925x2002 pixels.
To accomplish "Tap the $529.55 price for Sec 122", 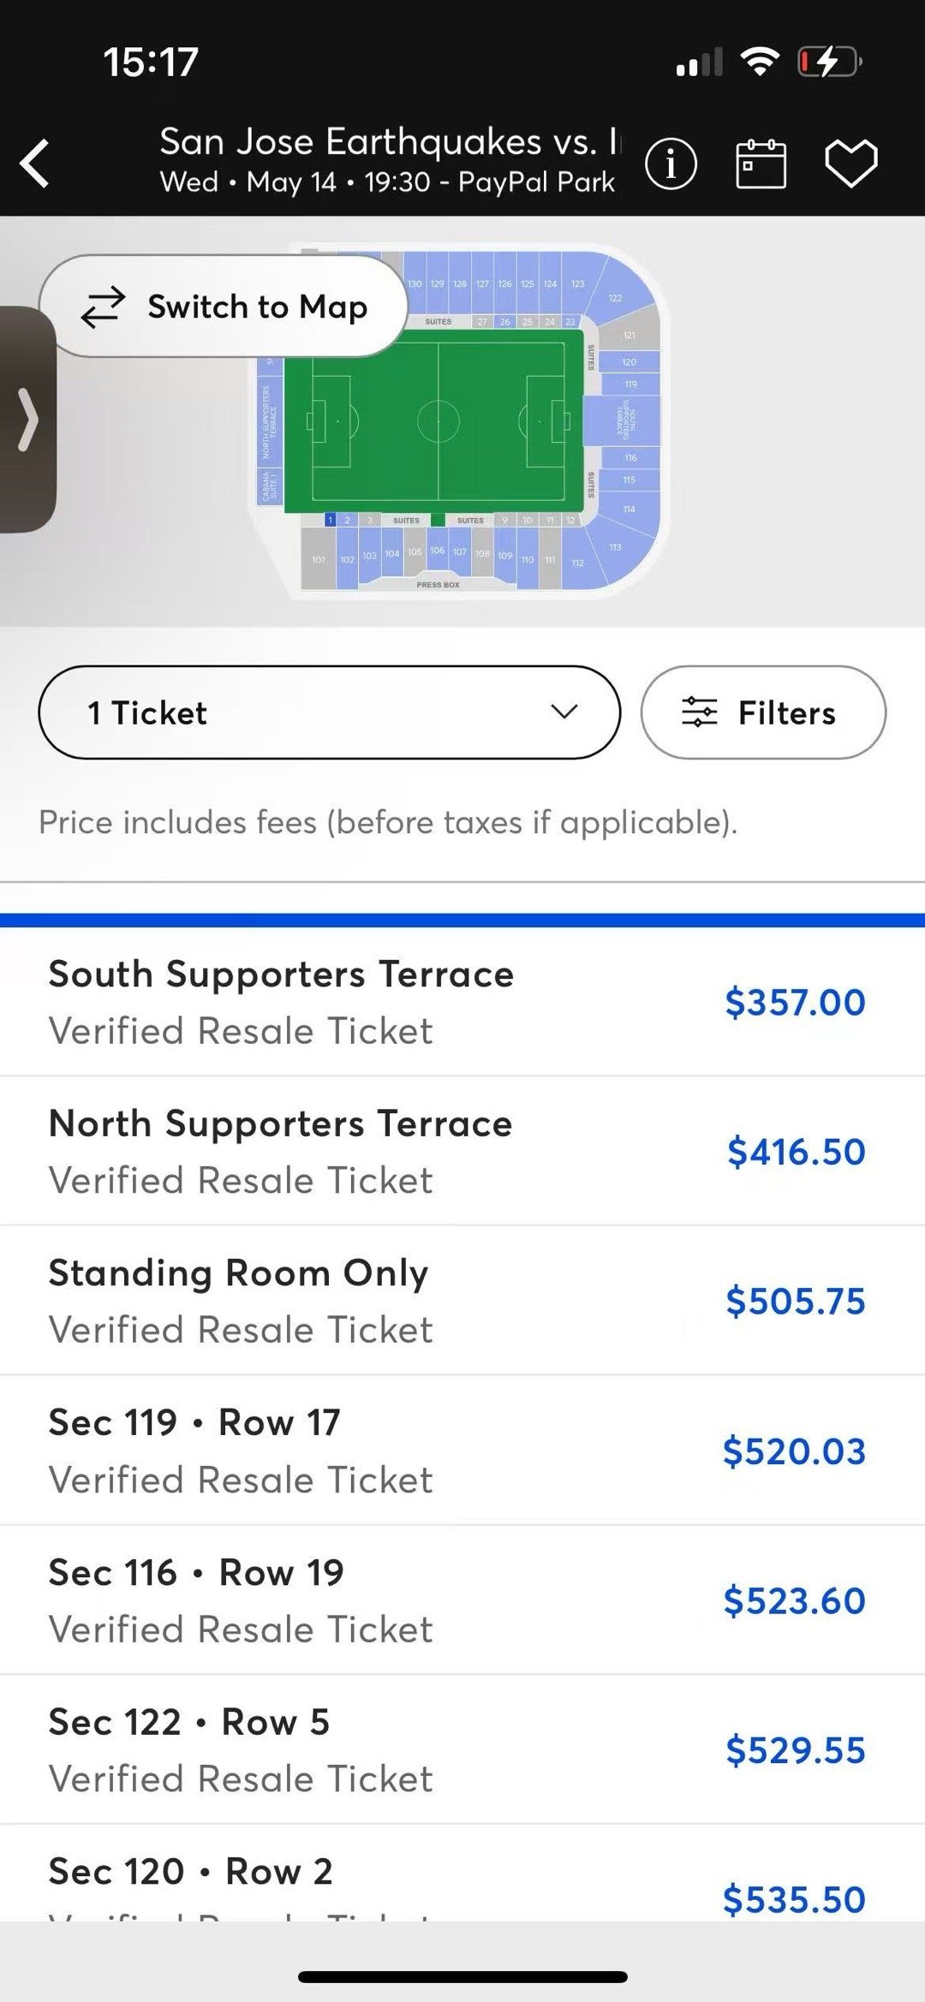I will [x=796, y=1750].
